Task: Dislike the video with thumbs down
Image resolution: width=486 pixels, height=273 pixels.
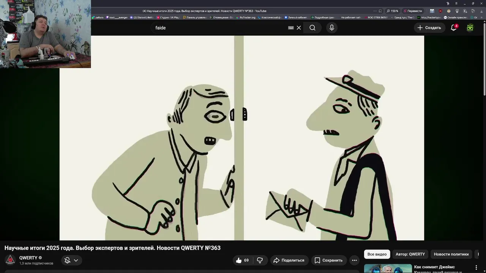Action: pyautogui.click(x=260, y=260)
